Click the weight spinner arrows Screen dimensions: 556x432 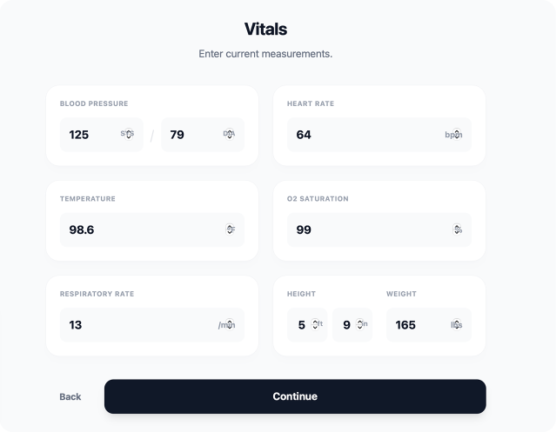458,325
